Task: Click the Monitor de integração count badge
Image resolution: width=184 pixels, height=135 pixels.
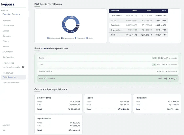Action: (23, 67)
